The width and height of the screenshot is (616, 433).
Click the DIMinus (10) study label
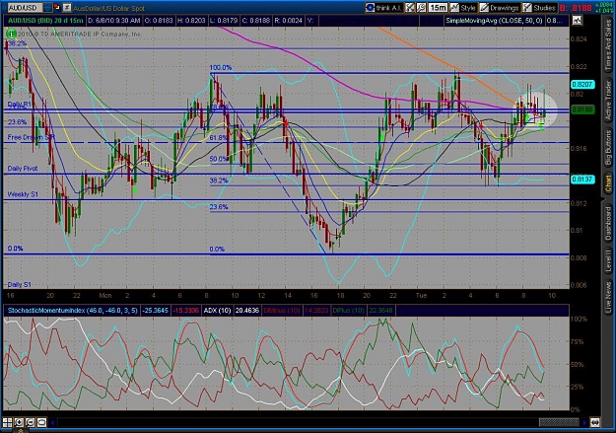point(281,311)
